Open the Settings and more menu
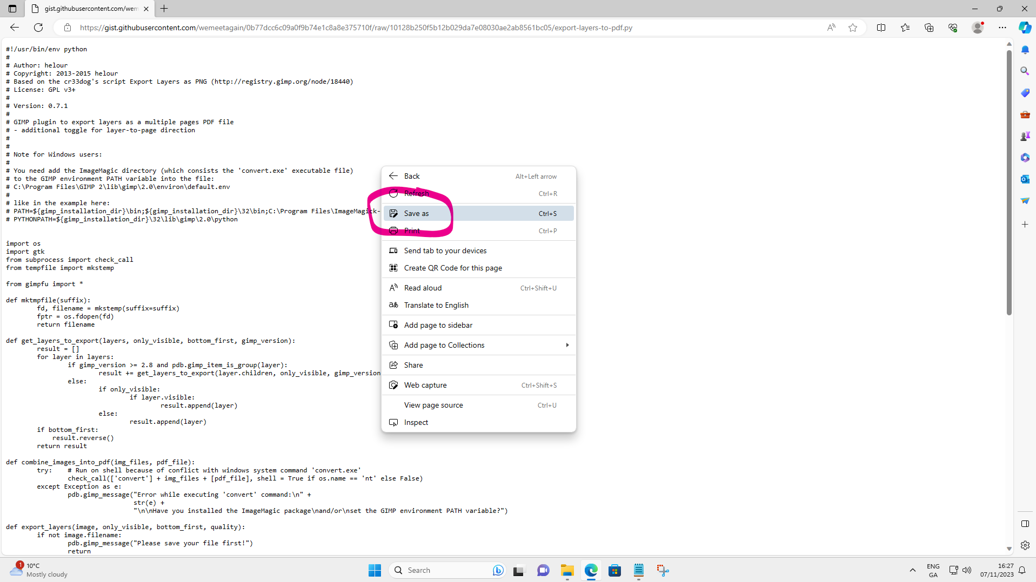 click(1002, 28)
